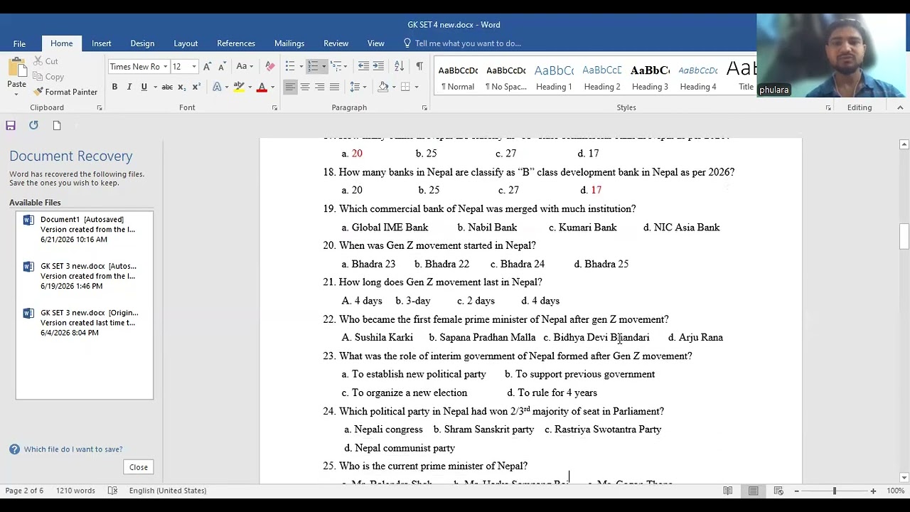This screenshot has width=910, height=512.
Task: Adjust the zoom slider handle
Action: click(835, 491)
